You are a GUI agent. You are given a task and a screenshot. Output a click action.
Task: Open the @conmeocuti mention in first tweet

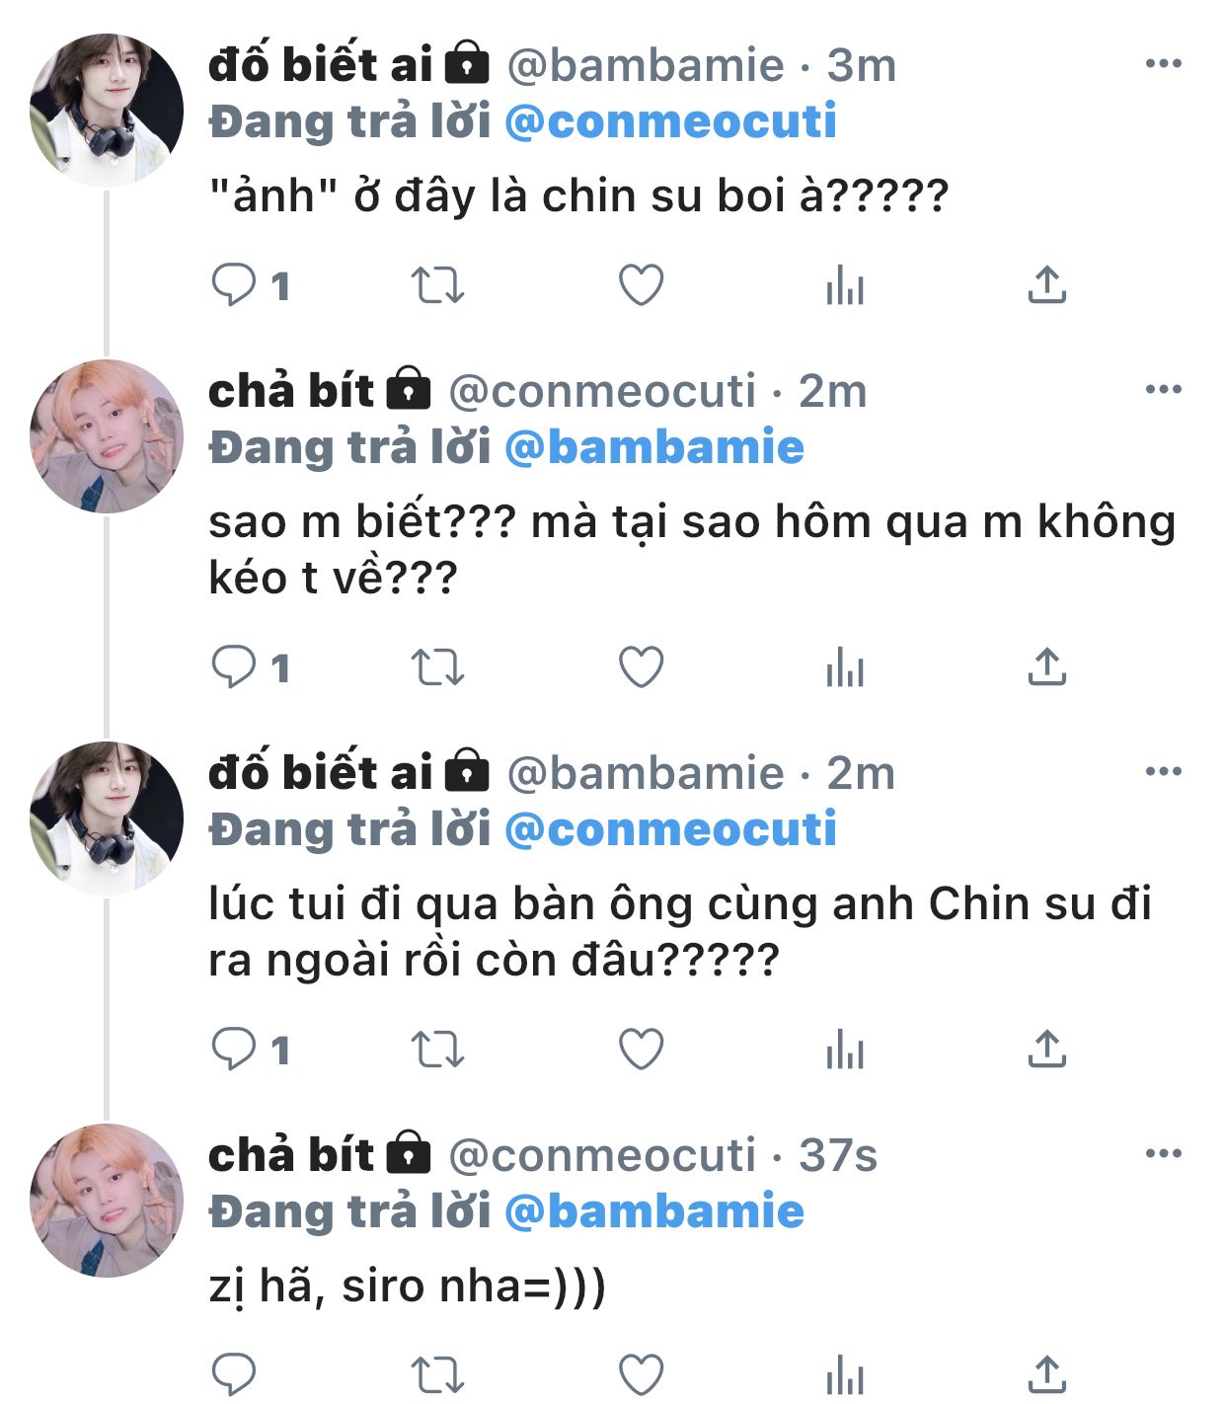coord(670,121)
